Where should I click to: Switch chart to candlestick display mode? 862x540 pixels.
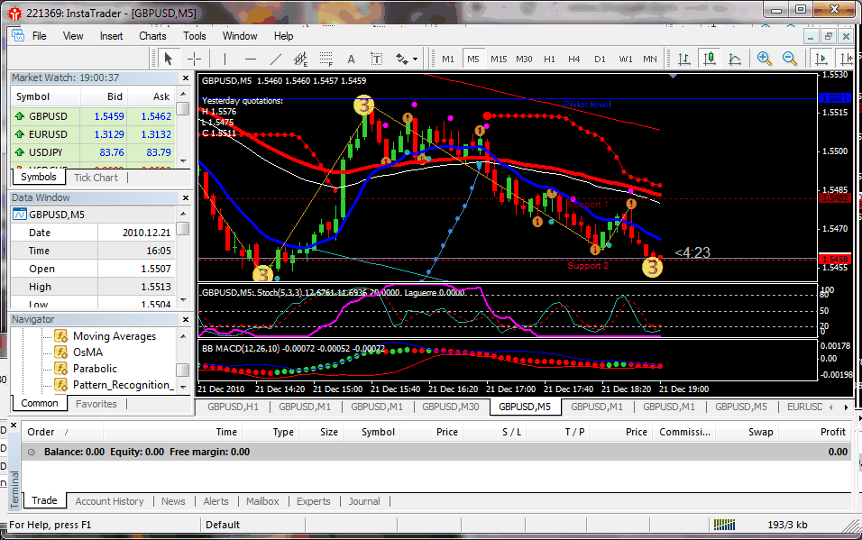tap(710, 58)
